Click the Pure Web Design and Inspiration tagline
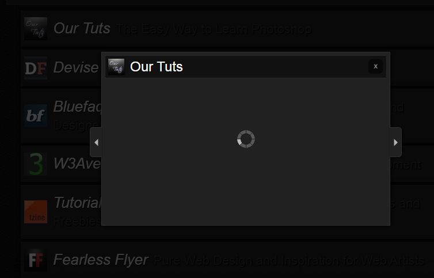 289,261
